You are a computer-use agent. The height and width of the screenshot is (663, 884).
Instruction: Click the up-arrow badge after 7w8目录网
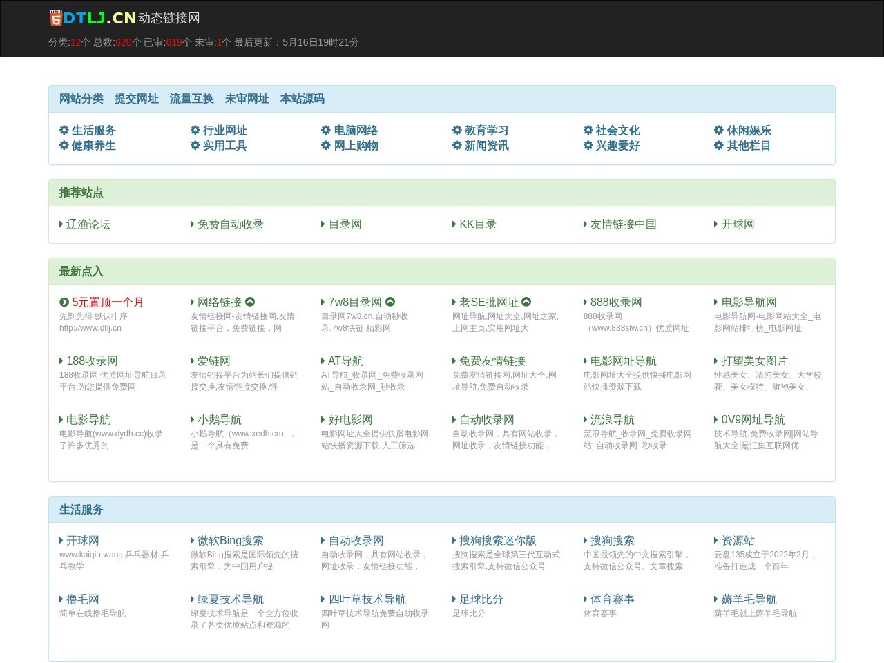390,302
